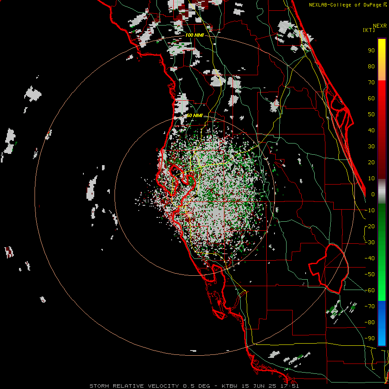Click the -10 value on the velocity scale

370,210
